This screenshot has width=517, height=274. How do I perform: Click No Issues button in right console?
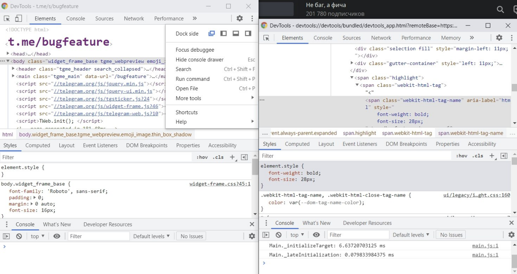(x=451, y=235)
